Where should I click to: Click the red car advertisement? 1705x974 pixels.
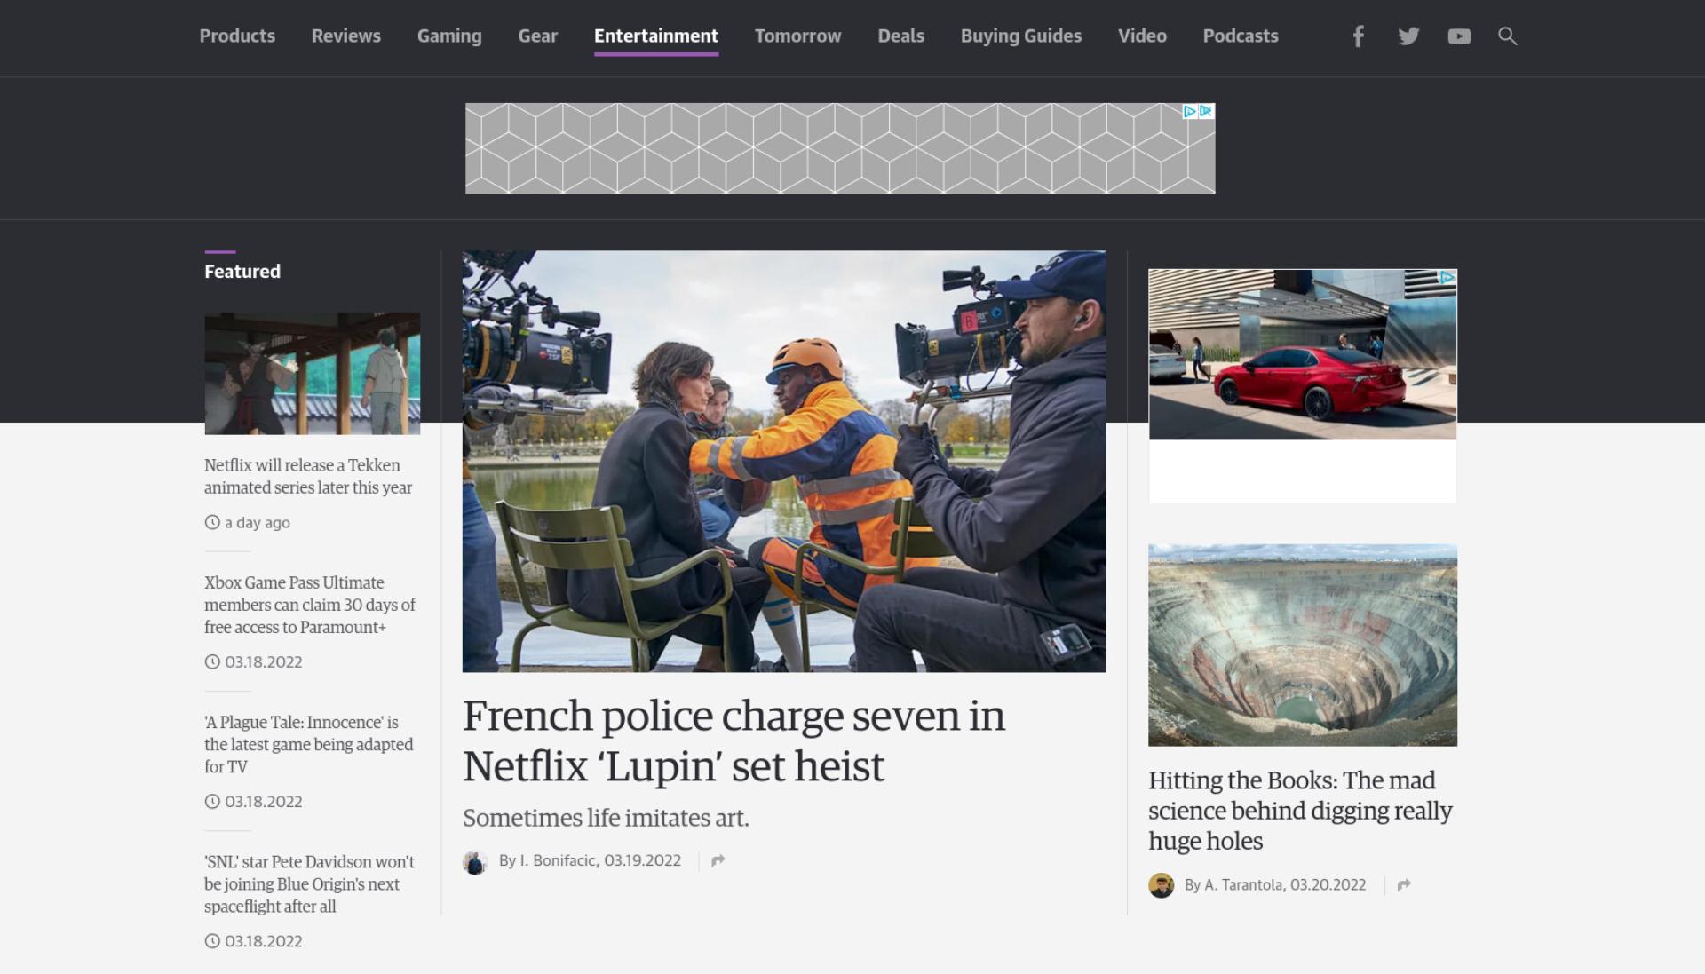[x=1303, y=354]
